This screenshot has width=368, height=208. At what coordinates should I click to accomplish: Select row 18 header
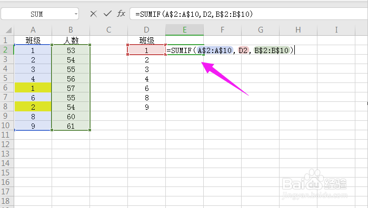pyautogui.click(x=7, y=201)
